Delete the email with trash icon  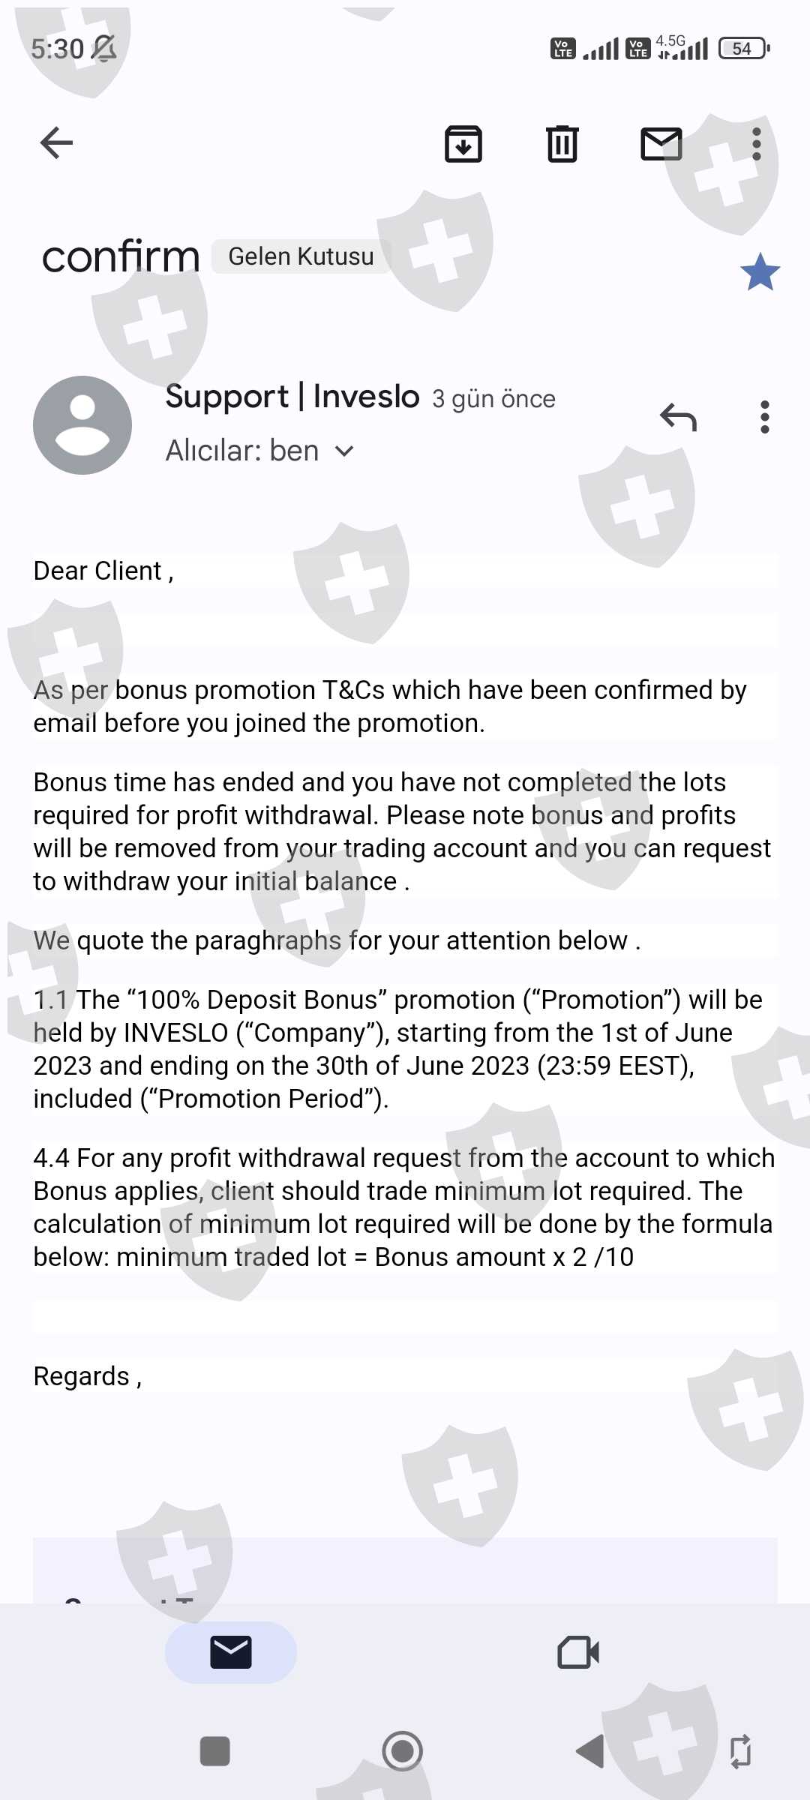tap(562, 143)
